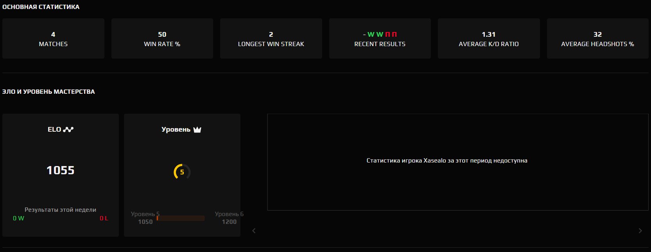
Task: Click the yellow level 5 badge
Action: [182, 172]
